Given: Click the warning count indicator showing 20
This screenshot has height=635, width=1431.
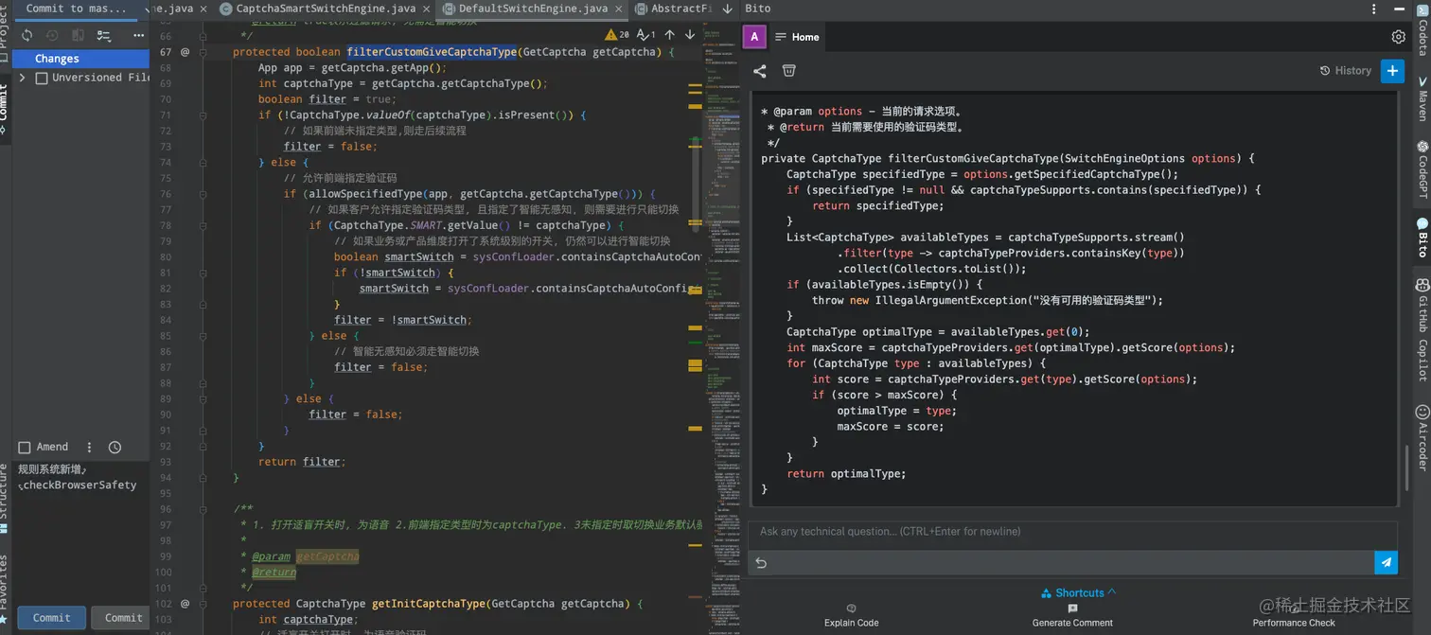Looking at the screenshot, I should [617, 34].
